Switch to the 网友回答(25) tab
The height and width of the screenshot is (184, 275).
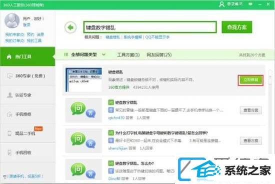pyautogui.click(x=159, y=54)
